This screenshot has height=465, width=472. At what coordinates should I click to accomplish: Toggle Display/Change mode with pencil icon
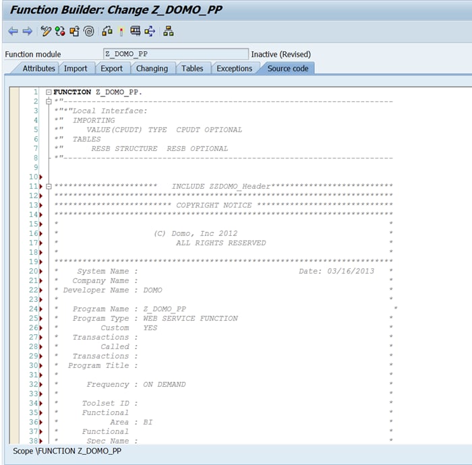pos(46,31)
